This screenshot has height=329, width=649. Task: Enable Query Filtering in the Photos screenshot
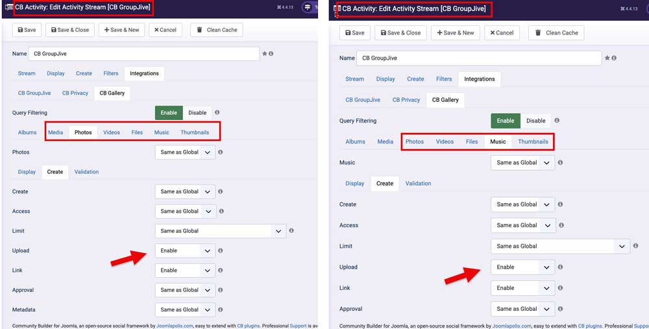coord(169,112)
